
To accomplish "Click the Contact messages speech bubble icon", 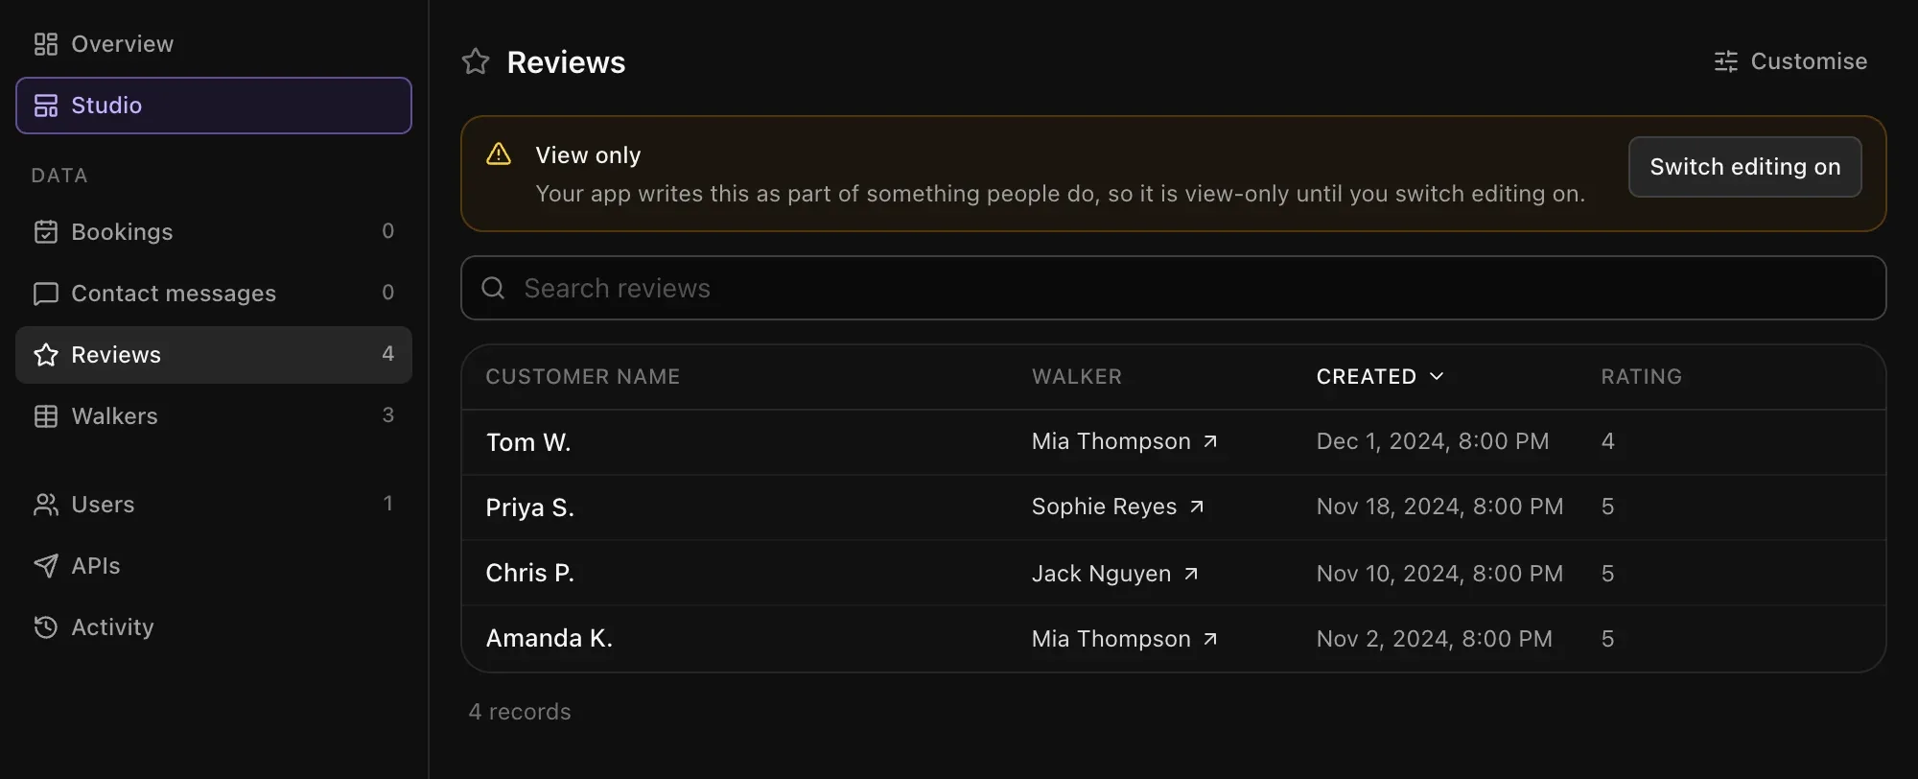I will [x=46, y=294].
